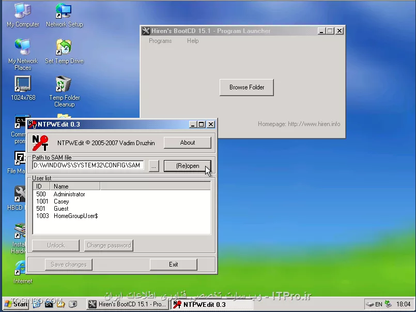Close the NTPWEdit window
Viewport: 416px width, 312px height.
tap(211, 124)
